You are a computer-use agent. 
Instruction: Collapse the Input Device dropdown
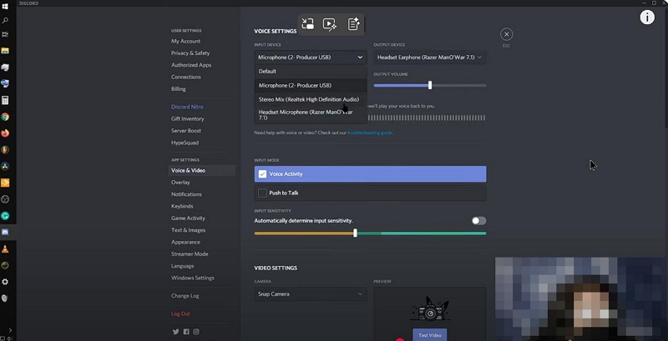[x=311, y=58]
